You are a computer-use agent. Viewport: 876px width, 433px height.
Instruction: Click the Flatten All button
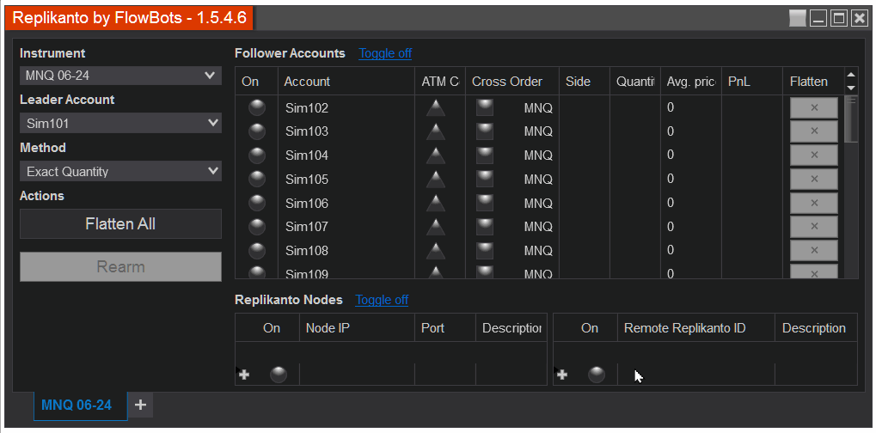tap(120, 223)
